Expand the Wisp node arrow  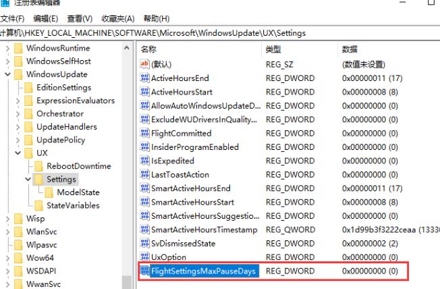point(7,219)
